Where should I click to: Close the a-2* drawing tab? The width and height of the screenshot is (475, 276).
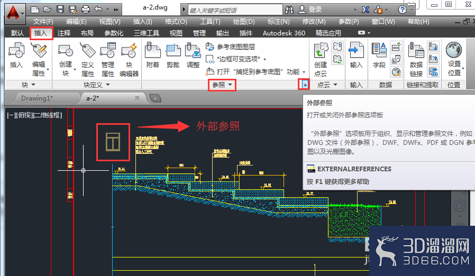(x=137, y=98)
